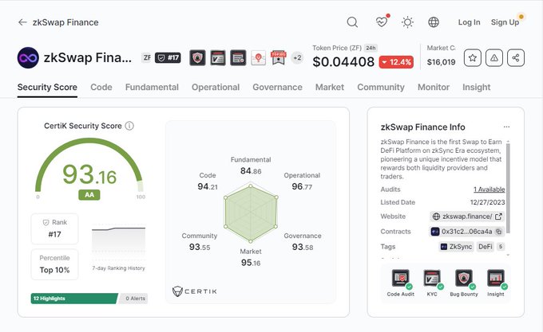
Task: Click the Code 94.21 score
Action: click(208, 182)
